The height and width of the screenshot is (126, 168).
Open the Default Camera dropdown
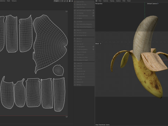(153, 3)
